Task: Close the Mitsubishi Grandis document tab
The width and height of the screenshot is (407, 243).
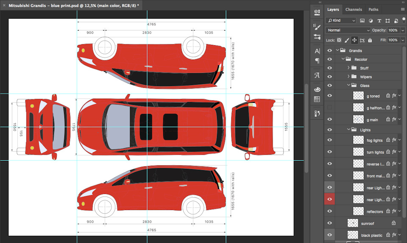Action: pos(4,5)
